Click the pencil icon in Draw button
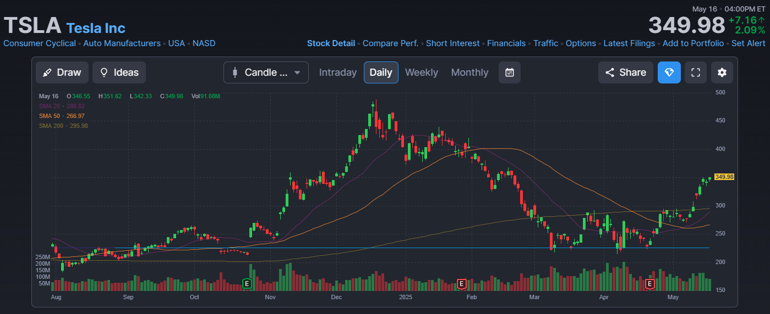The height and width of the screenshot is (314, 770). pos(47,72)
